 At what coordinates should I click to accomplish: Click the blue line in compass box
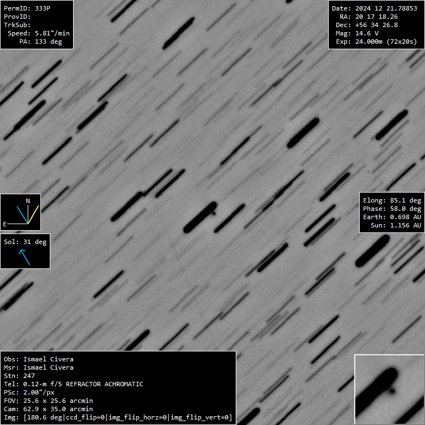pyautogui.click(x=22, y=215)
